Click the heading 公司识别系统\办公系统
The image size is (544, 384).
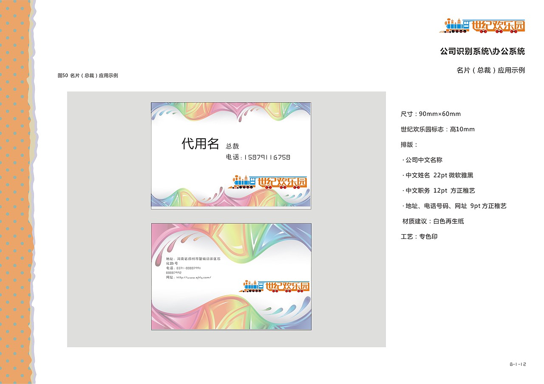click(x=482, y=51)
